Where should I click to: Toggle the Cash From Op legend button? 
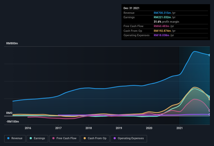[x=95, y=138]
